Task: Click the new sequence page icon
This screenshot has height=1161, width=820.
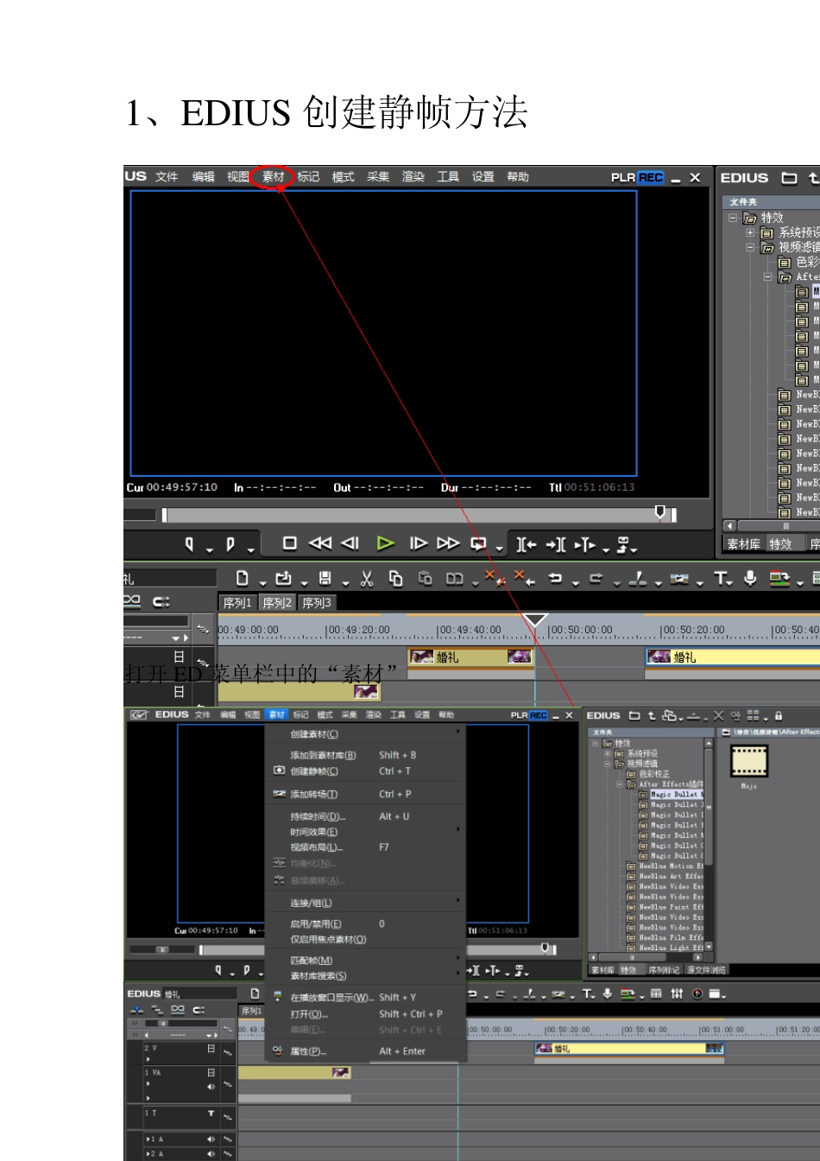Action: point(243,579)
